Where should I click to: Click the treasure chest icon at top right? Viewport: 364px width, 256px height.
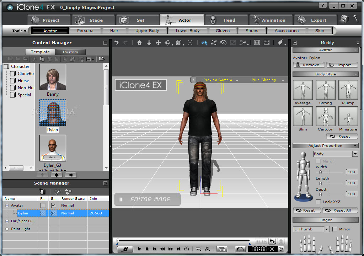(344, 19)
